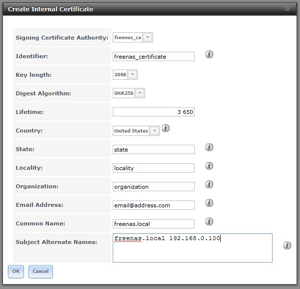Click the Common Name info icon
Screen dimensions: 300x289
pos(209,222)
